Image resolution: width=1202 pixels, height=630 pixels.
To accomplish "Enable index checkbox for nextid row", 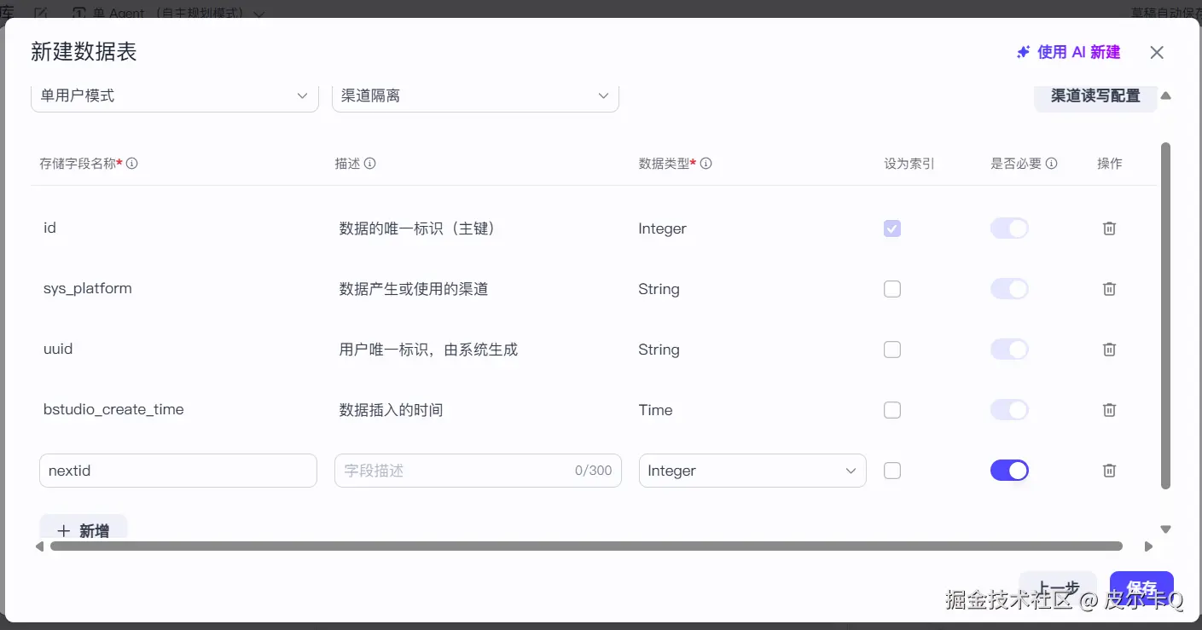I will click(x=892, y=471).
